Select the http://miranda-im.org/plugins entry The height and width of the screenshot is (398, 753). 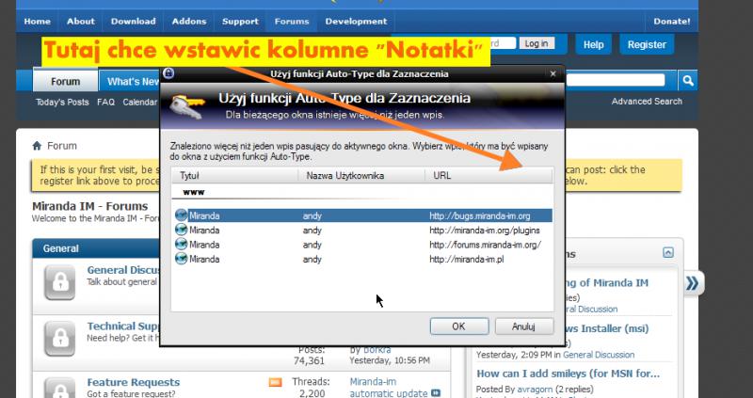362,230
